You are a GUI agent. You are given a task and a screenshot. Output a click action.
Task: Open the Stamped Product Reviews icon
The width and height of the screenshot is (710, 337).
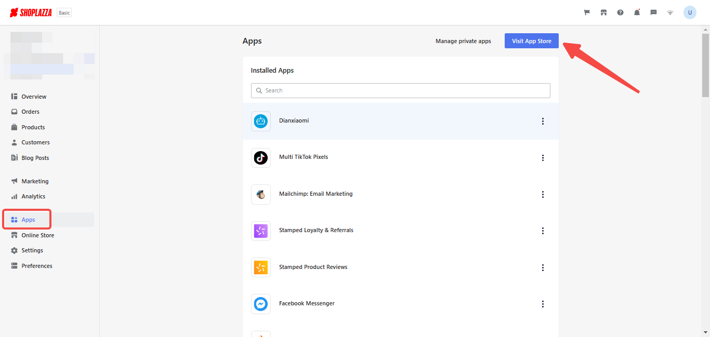point(261,267)
